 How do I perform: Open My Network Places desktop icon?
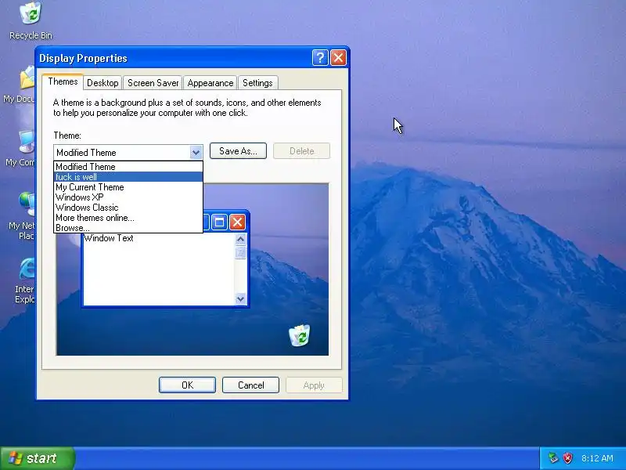click(23, 216)
